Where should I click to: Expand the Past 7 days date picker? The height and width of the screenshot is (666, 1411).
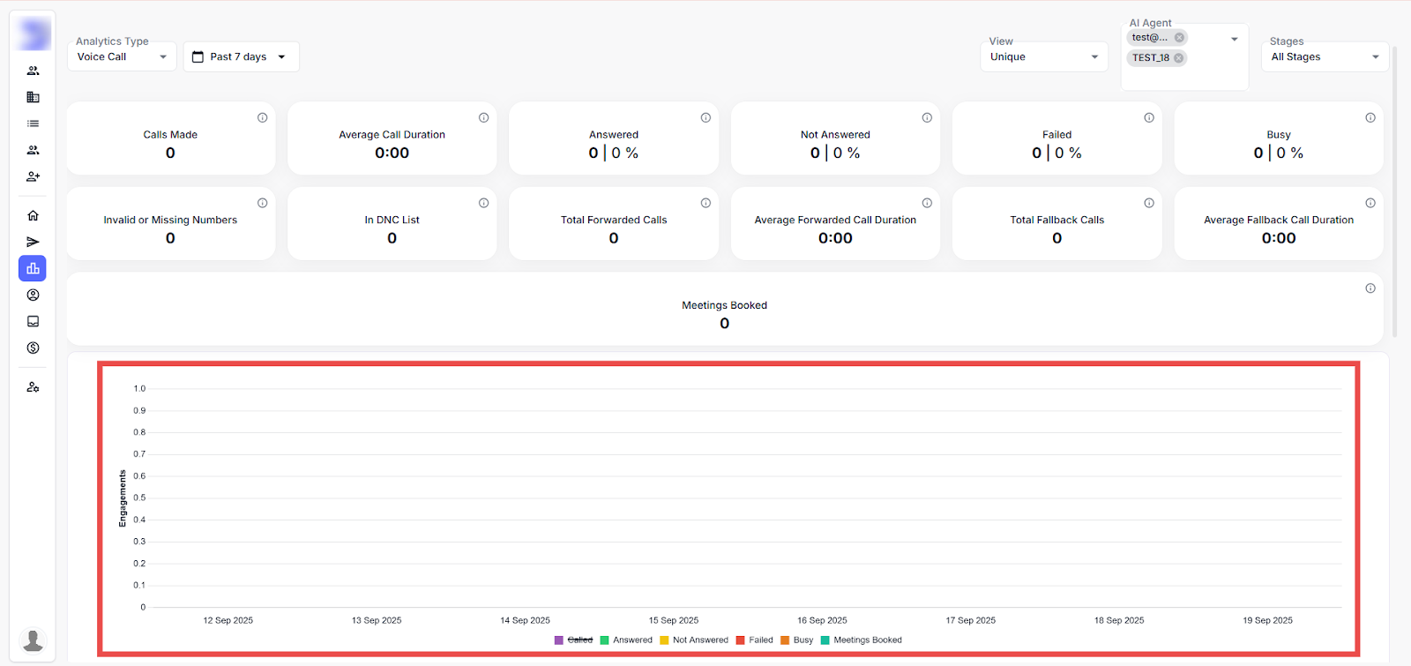coord(241,57)
